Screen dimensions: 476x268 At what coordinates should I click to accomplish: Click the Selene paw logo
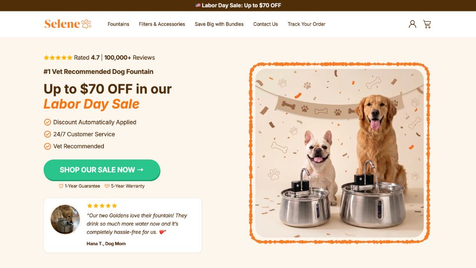click(x=68, y=24)
